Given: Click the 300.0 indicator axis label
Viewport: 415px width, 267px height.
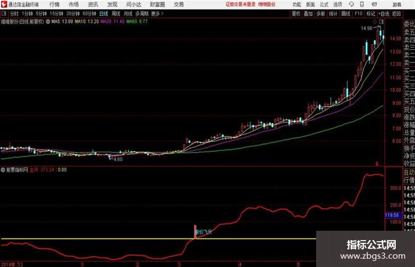Looking at the screenshot, I should tap(395, 188).
